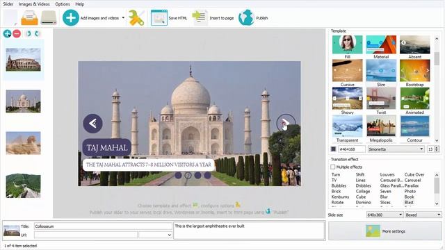Select the Cube Over transition effect
Image resolution: width=445 pixels, height=250 pixels.
[414, 174]
